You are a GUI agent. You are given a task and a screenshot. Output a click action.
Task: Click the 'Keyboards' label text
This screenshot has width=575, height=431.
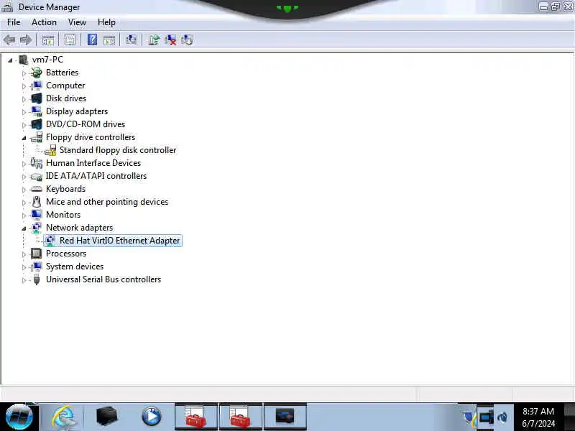click(x=65, y=189)
